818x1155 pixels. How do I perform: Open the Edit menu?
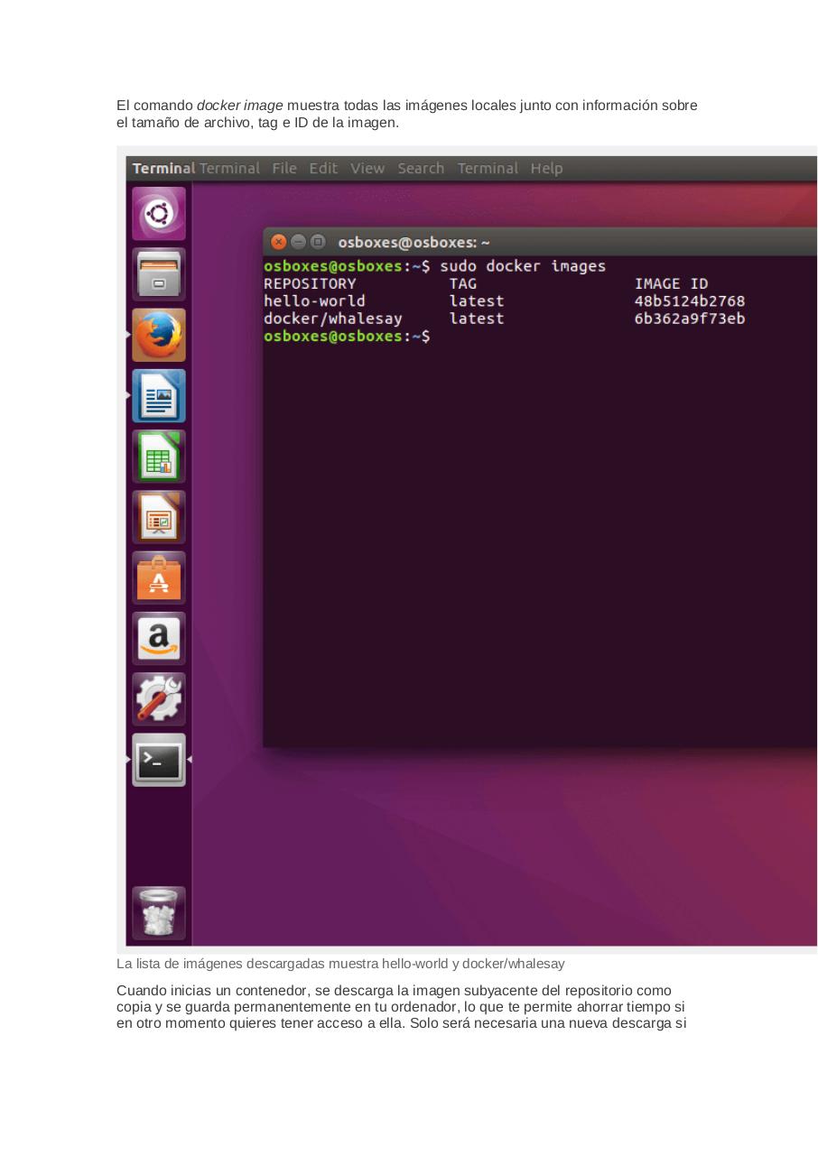pyautogui.click(x=323, y=168)
